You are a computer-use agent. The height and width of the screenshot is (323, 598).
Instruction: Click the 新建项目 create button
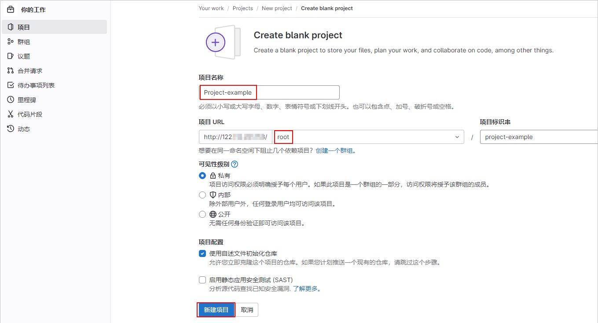[x=216, y=310]
